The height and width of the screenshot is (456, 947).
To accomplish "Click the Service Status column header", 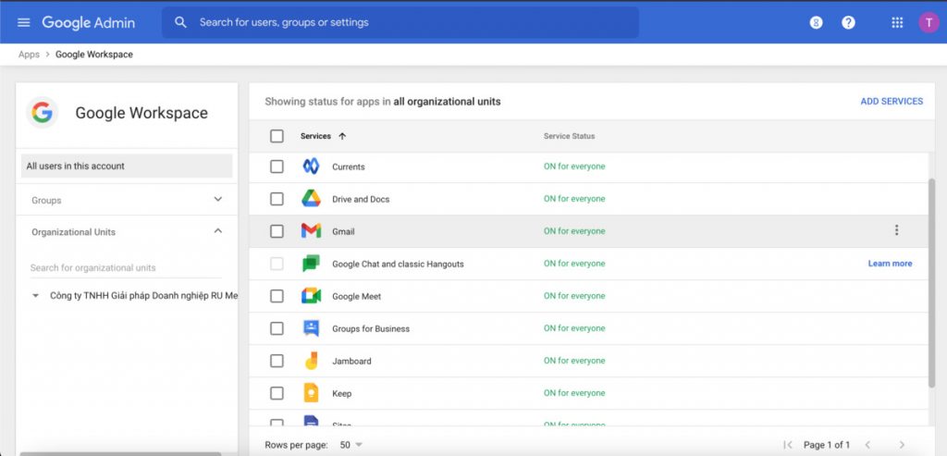I will 569,136.
